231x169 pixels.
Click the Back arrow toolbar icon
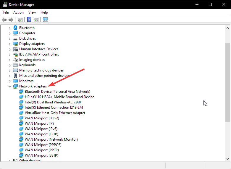click(4, 19)
